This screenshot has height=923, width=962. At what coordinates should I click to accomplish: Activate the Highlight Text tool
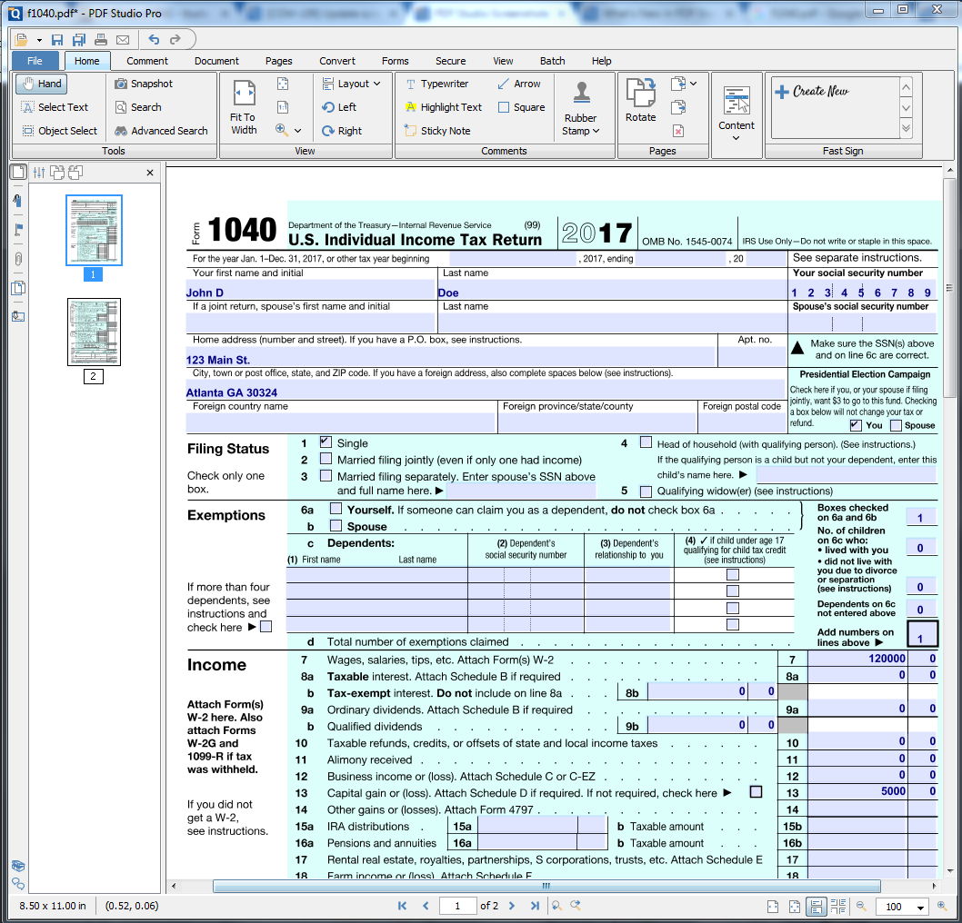(444, 107)
